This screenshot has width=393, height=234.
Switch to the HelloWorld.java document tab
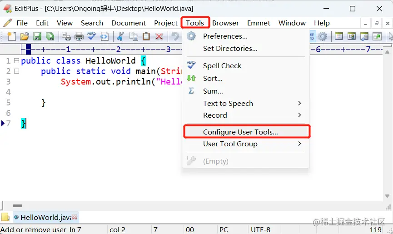point(45,217)
